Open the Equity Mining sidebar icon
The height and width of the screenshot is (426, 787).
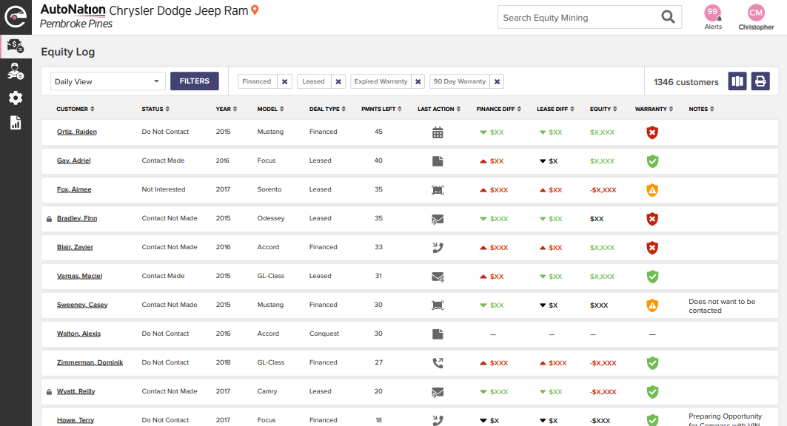[16, 46]
